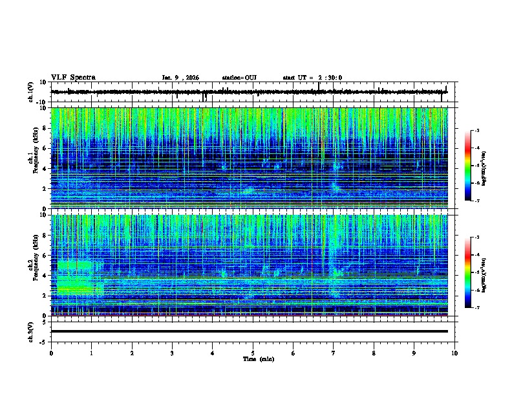Click the ch.2 spectrogram color scale bar
Viewport: 512px width, 396px height.
click(x=468, y=272)
